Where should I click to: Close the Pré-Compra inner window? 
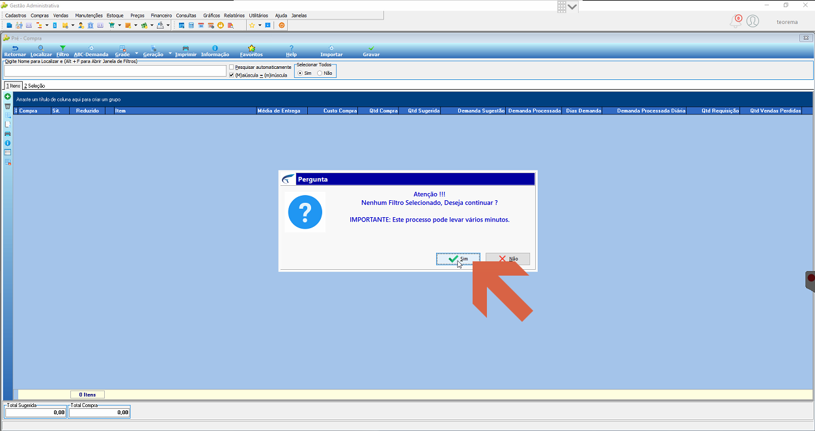pyautogui.click(x=805, y=38)
